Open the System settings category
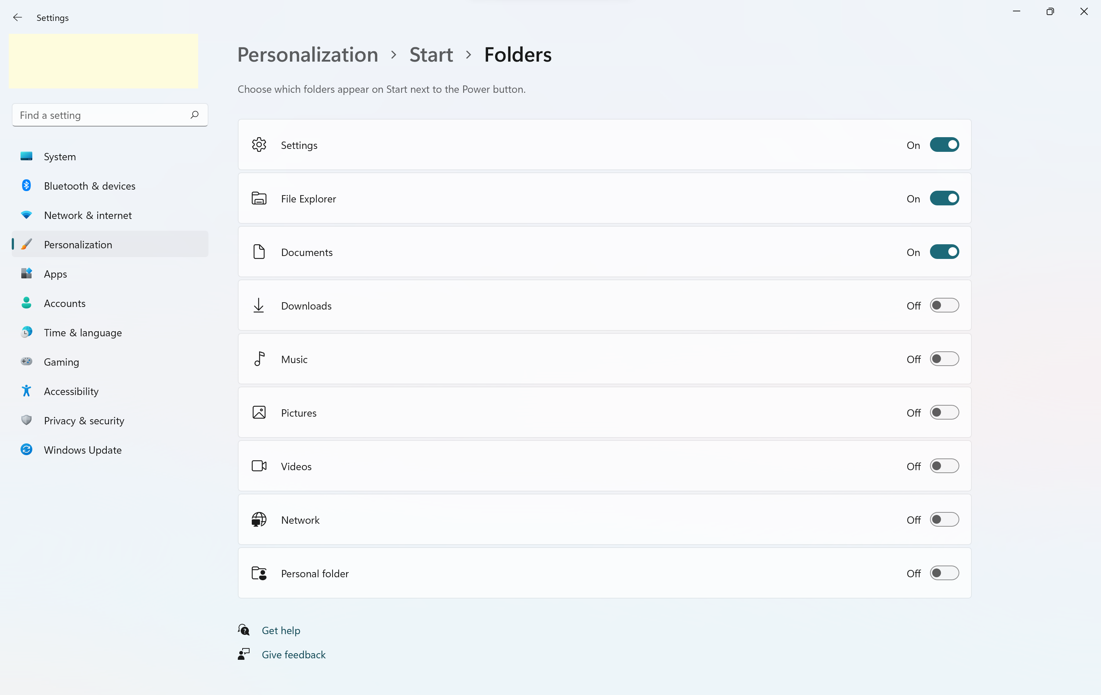Screen dimensions: 1101x695 (x=60, y=157)
